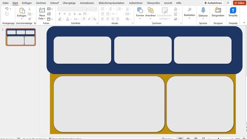247x139 pixels.
Task: Click the Templafy blue T icon
Action: [x=233, y=10]
